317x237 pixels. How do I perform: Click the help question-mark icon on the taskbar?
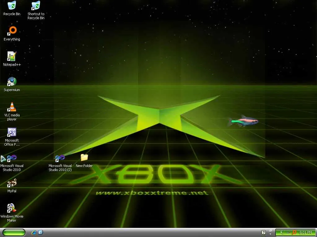(x=264, y=233)
